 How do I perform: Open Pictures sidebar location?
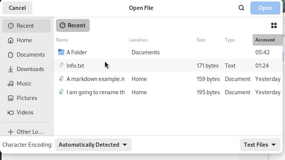pyautogui.click(x=27, y=98)
